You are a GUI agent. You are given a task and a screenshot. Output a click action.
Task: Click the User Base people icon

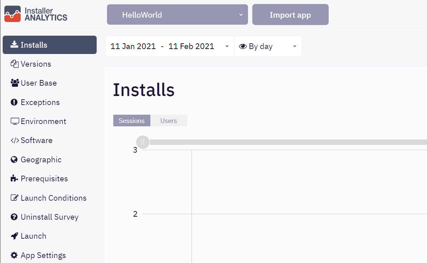point(15,83)
